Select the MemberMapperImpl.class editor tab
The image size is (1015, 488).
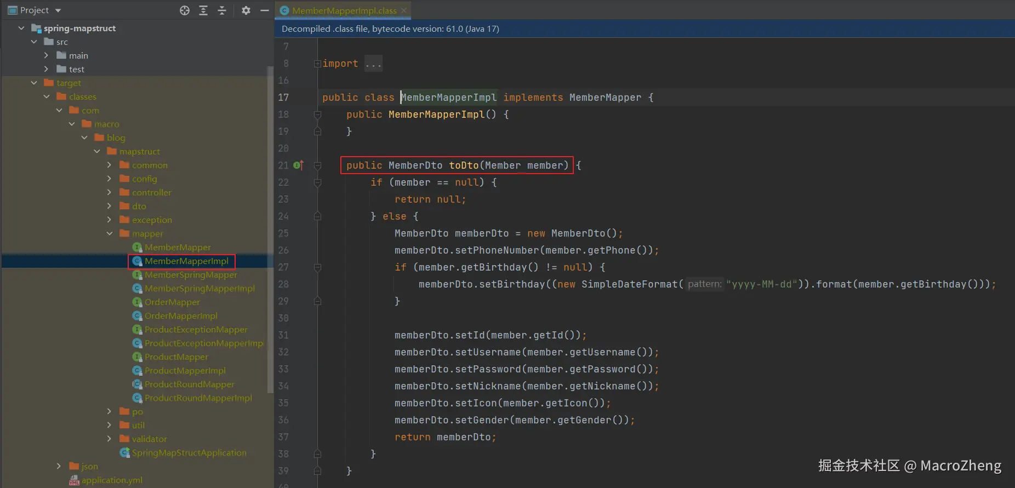[343, 10]
